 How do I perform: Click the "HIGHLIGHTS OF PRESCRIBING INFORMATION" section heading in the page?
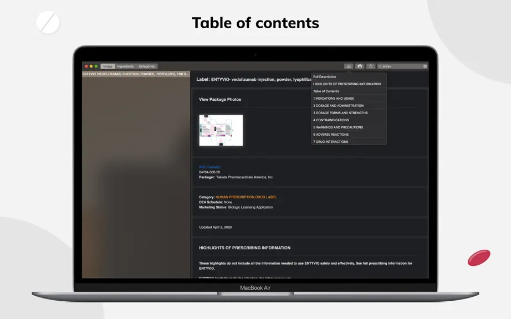coord(245,248)
